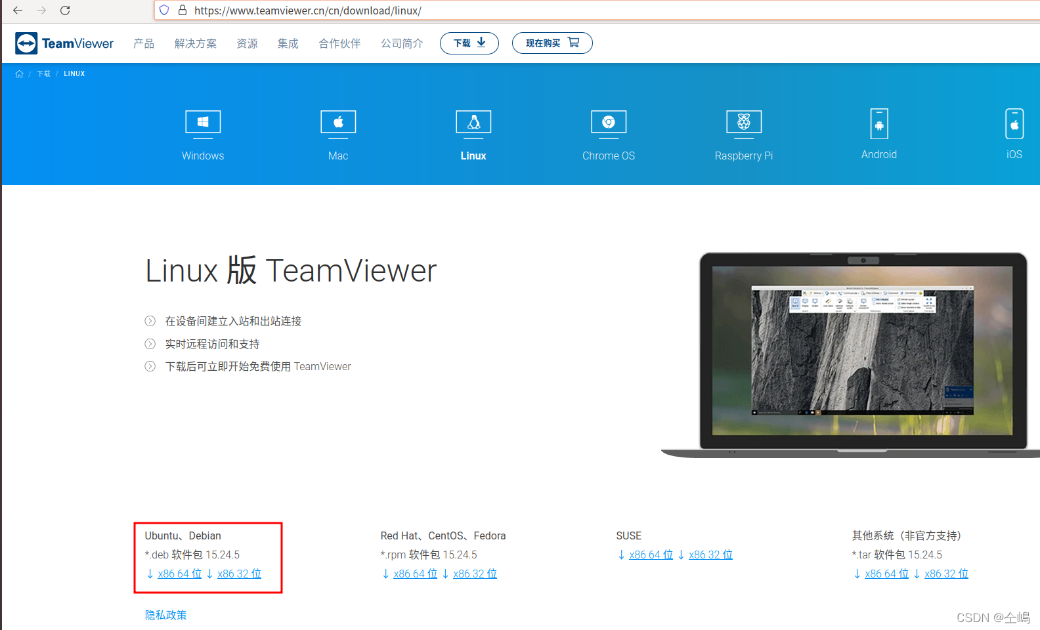Select the Windows platform icon

pos(203,124)
